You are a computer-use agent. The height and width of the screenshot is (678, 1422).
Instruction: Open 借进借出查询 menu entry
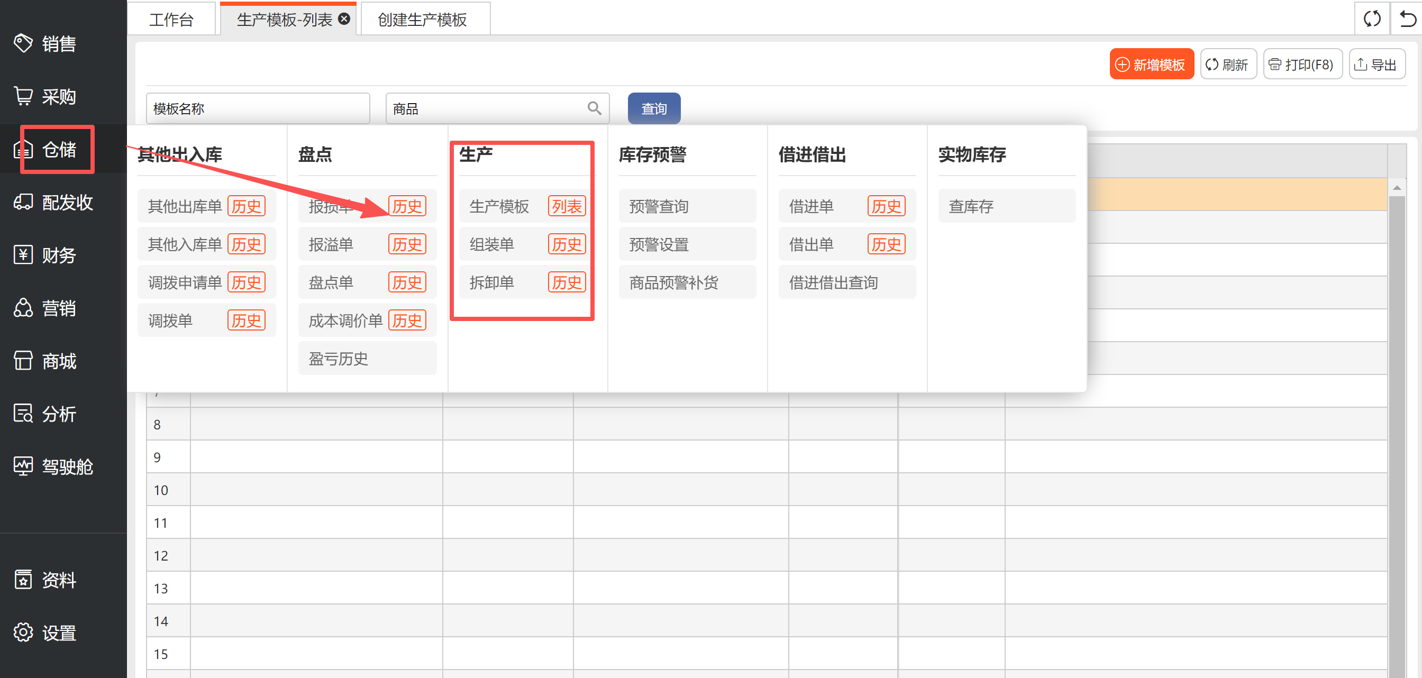(847, 282)
